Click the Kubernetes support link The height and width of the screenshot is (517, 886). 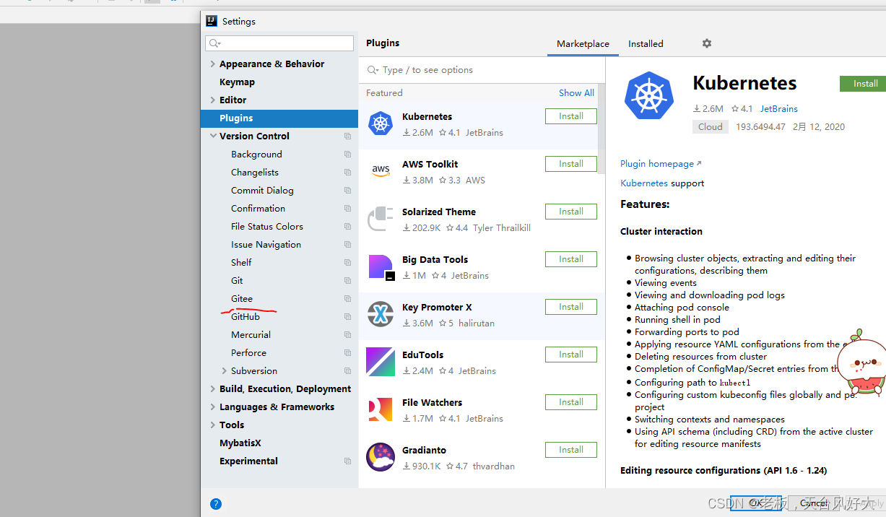(644, 183)
